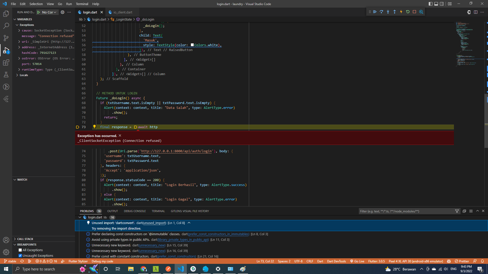Click the problems filter funnel icon
Image resolution: width=488 pixels, height=274 pixels.
(x=457, y=211)
